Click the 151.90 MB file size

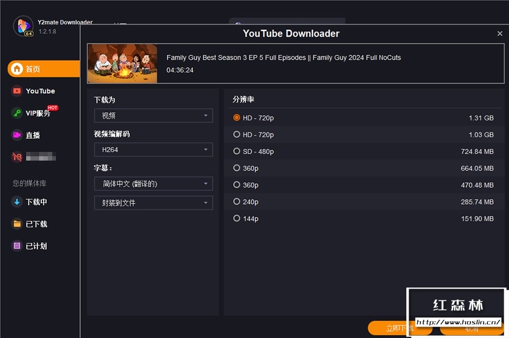click(x=477, y=219)
